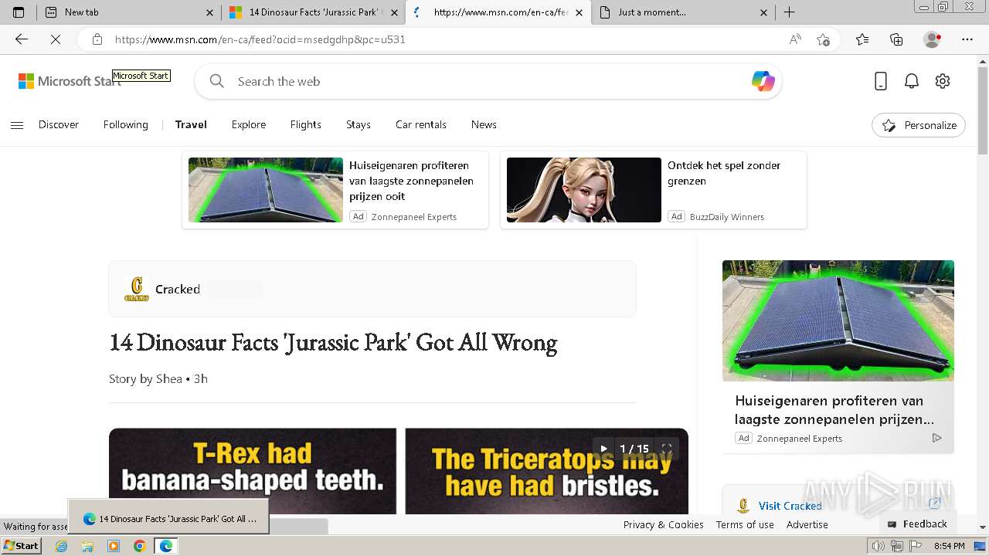Enter fullscreen slideshow view

[x=667, y=449]
